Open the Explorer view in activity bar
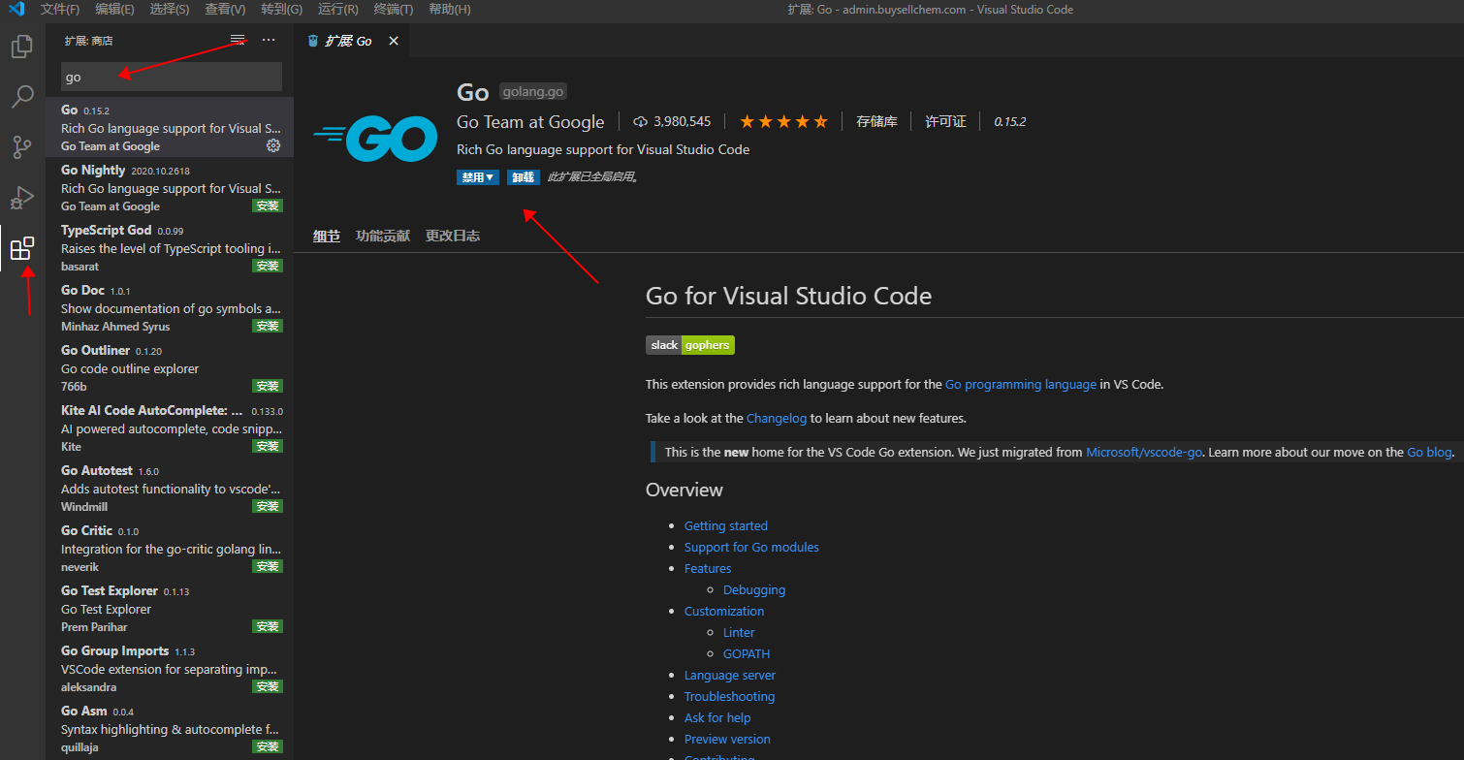 coord(21,47)
